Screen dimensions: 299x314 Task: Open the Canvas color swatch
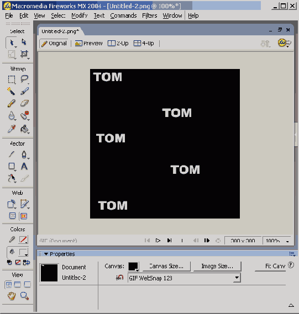pos(134,267)
